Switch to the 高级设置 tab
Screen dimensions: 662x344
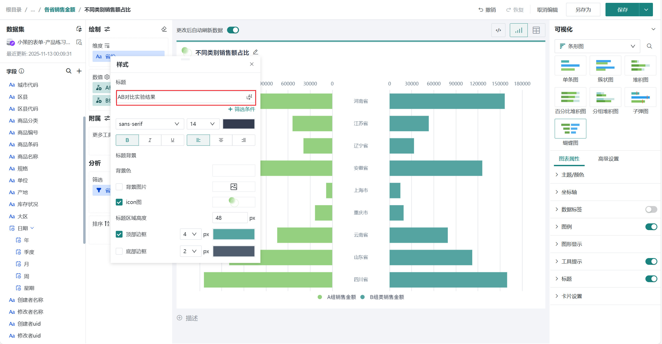click(608, 159)
